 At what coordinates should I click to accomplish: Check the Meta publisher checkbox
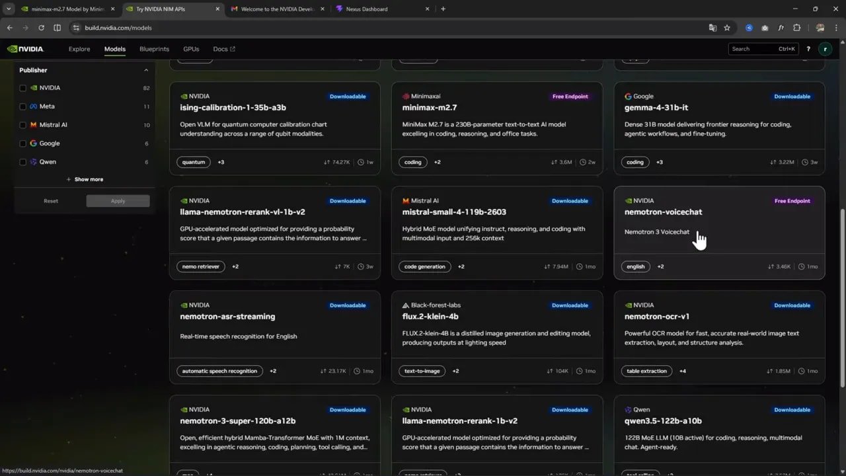pos(23,106)
